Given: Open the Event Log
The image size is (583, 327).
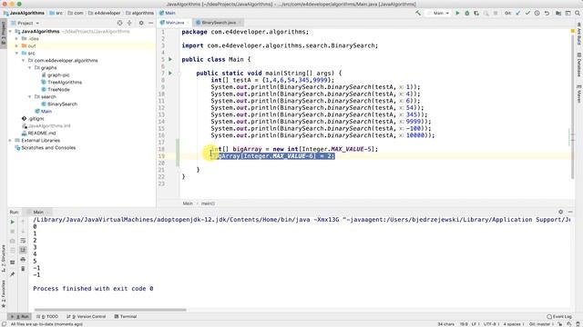Looking at the screenshot, I should pos(559,317).
